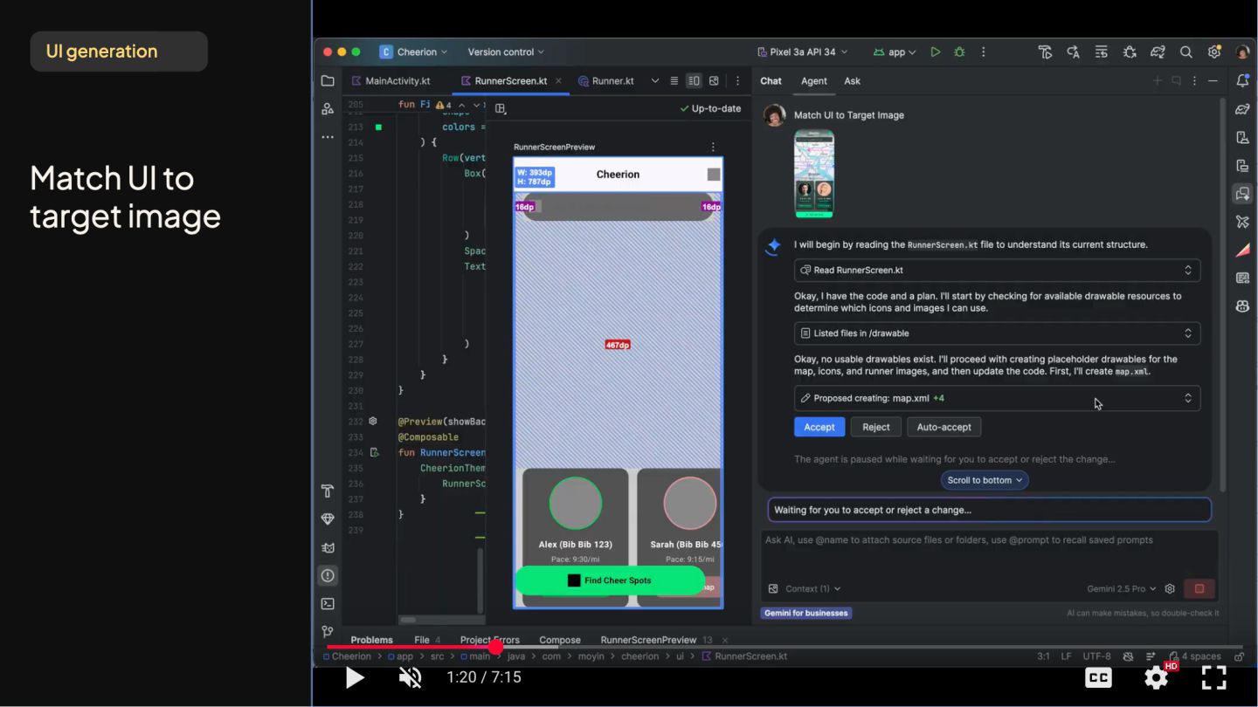The height and width of the screenshot is (707, 1258).
Task: Open the Terminal tool window
Action: tap(328, 604)
